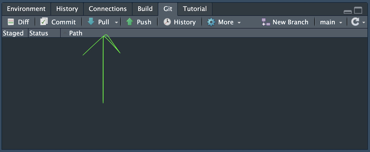
Task: Refresh the Git pane with circular arrow
Action: (x=355, y=22)
